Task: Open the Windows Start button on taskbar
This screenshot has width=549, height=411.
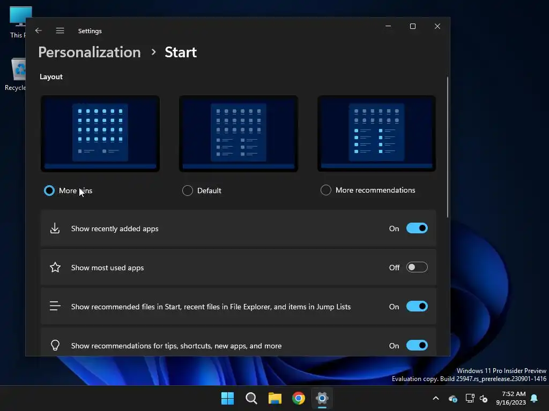Action: (227, 398)
